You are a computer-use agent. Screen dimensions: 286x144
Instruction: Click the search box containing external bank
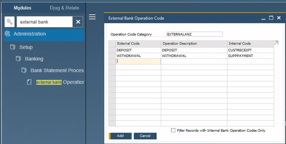click(x=44, y=22)
